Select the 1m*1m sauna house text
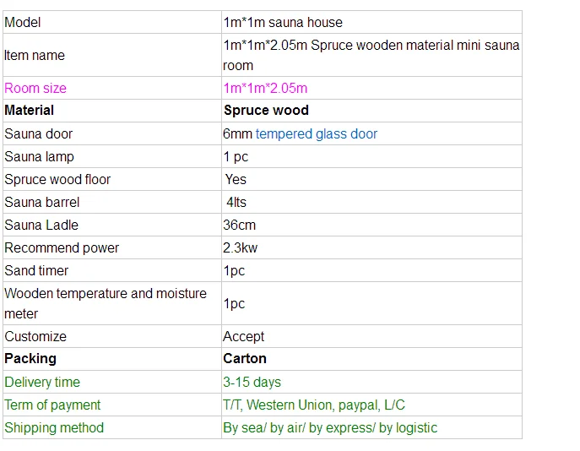Screen dimensions: 580x451 (283, 22)
